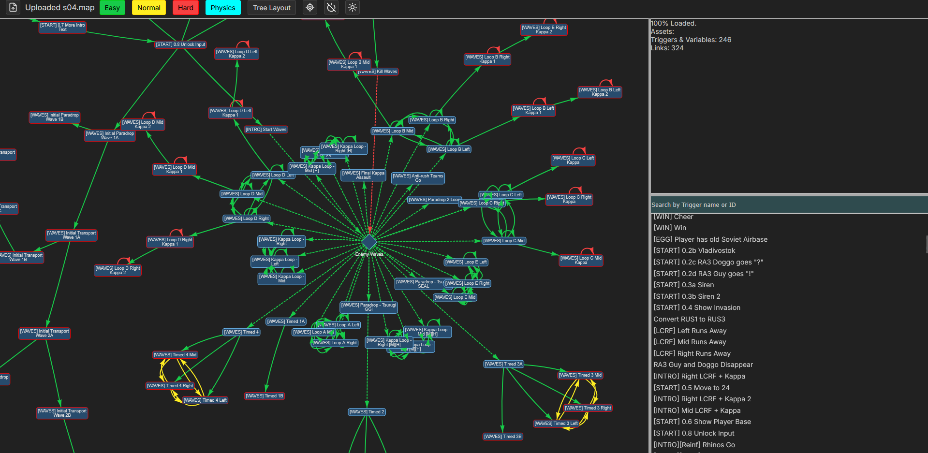
Task: Click the disabled timer icon
Action: click(331, 8)
